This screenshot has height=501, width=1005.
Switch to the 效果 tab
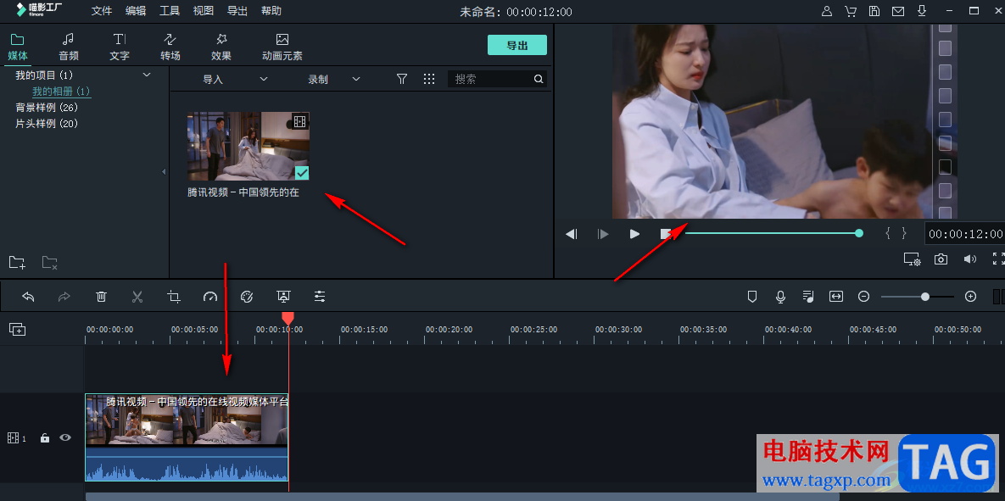(x=221, y=47)
